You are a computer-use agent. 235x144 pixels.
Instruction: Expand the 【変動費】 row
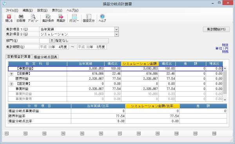point(11,74)
